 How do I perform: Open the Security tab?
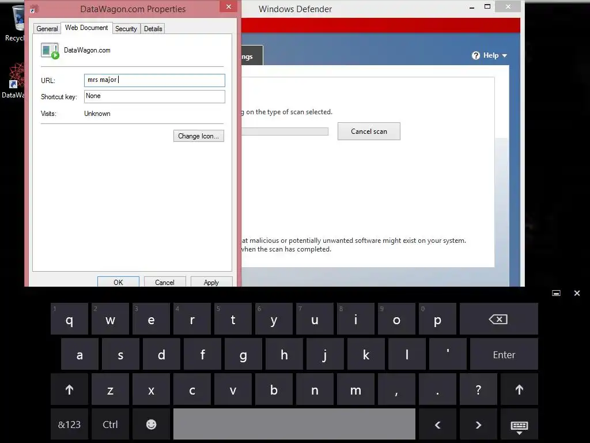[x=126, y=29]
